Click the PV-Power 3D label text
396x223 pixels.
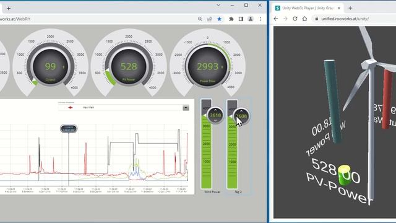point(338,188)
